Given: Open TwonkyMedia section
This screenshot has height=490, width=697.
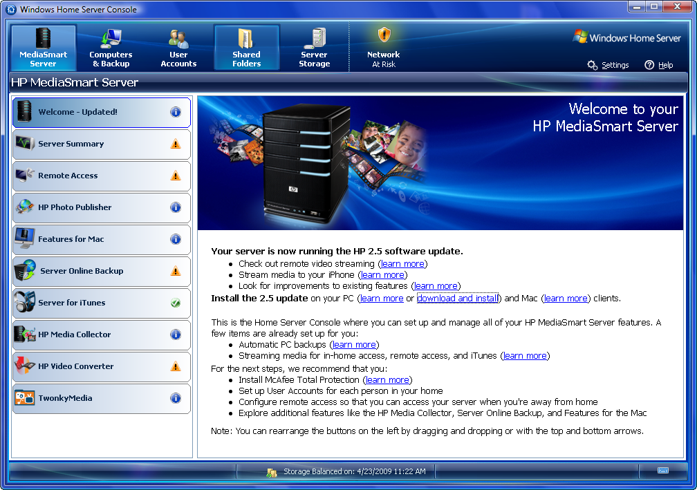Looking at the screenshot, I should [x=102, y=399].
